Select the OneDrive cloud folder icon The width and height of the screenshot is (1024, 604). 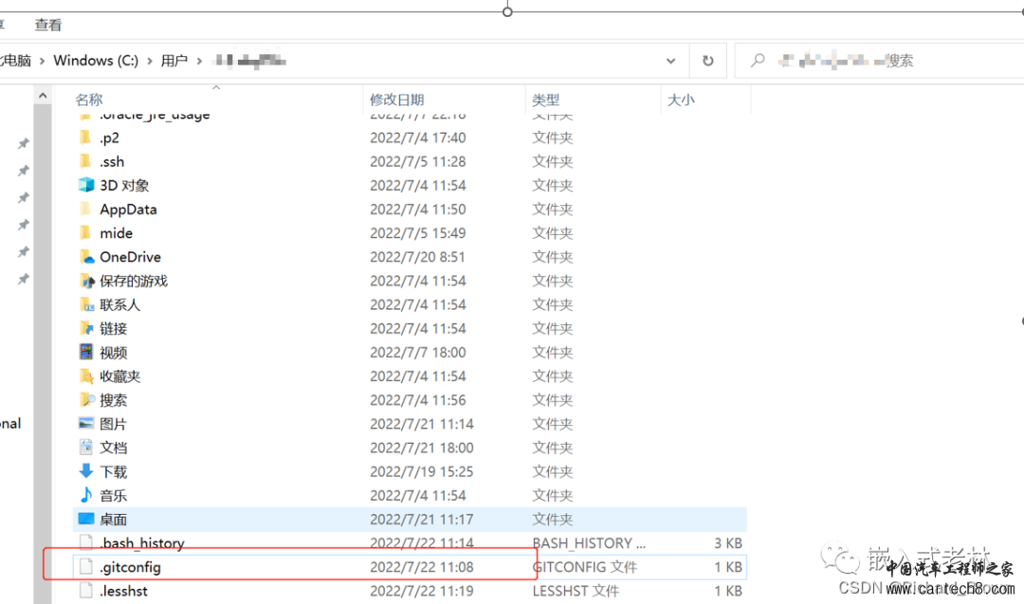tap(86, 257)
